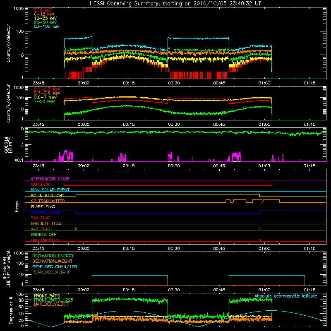
Task: Select the FLARE_FLAG label
Action: pos(43,206)
